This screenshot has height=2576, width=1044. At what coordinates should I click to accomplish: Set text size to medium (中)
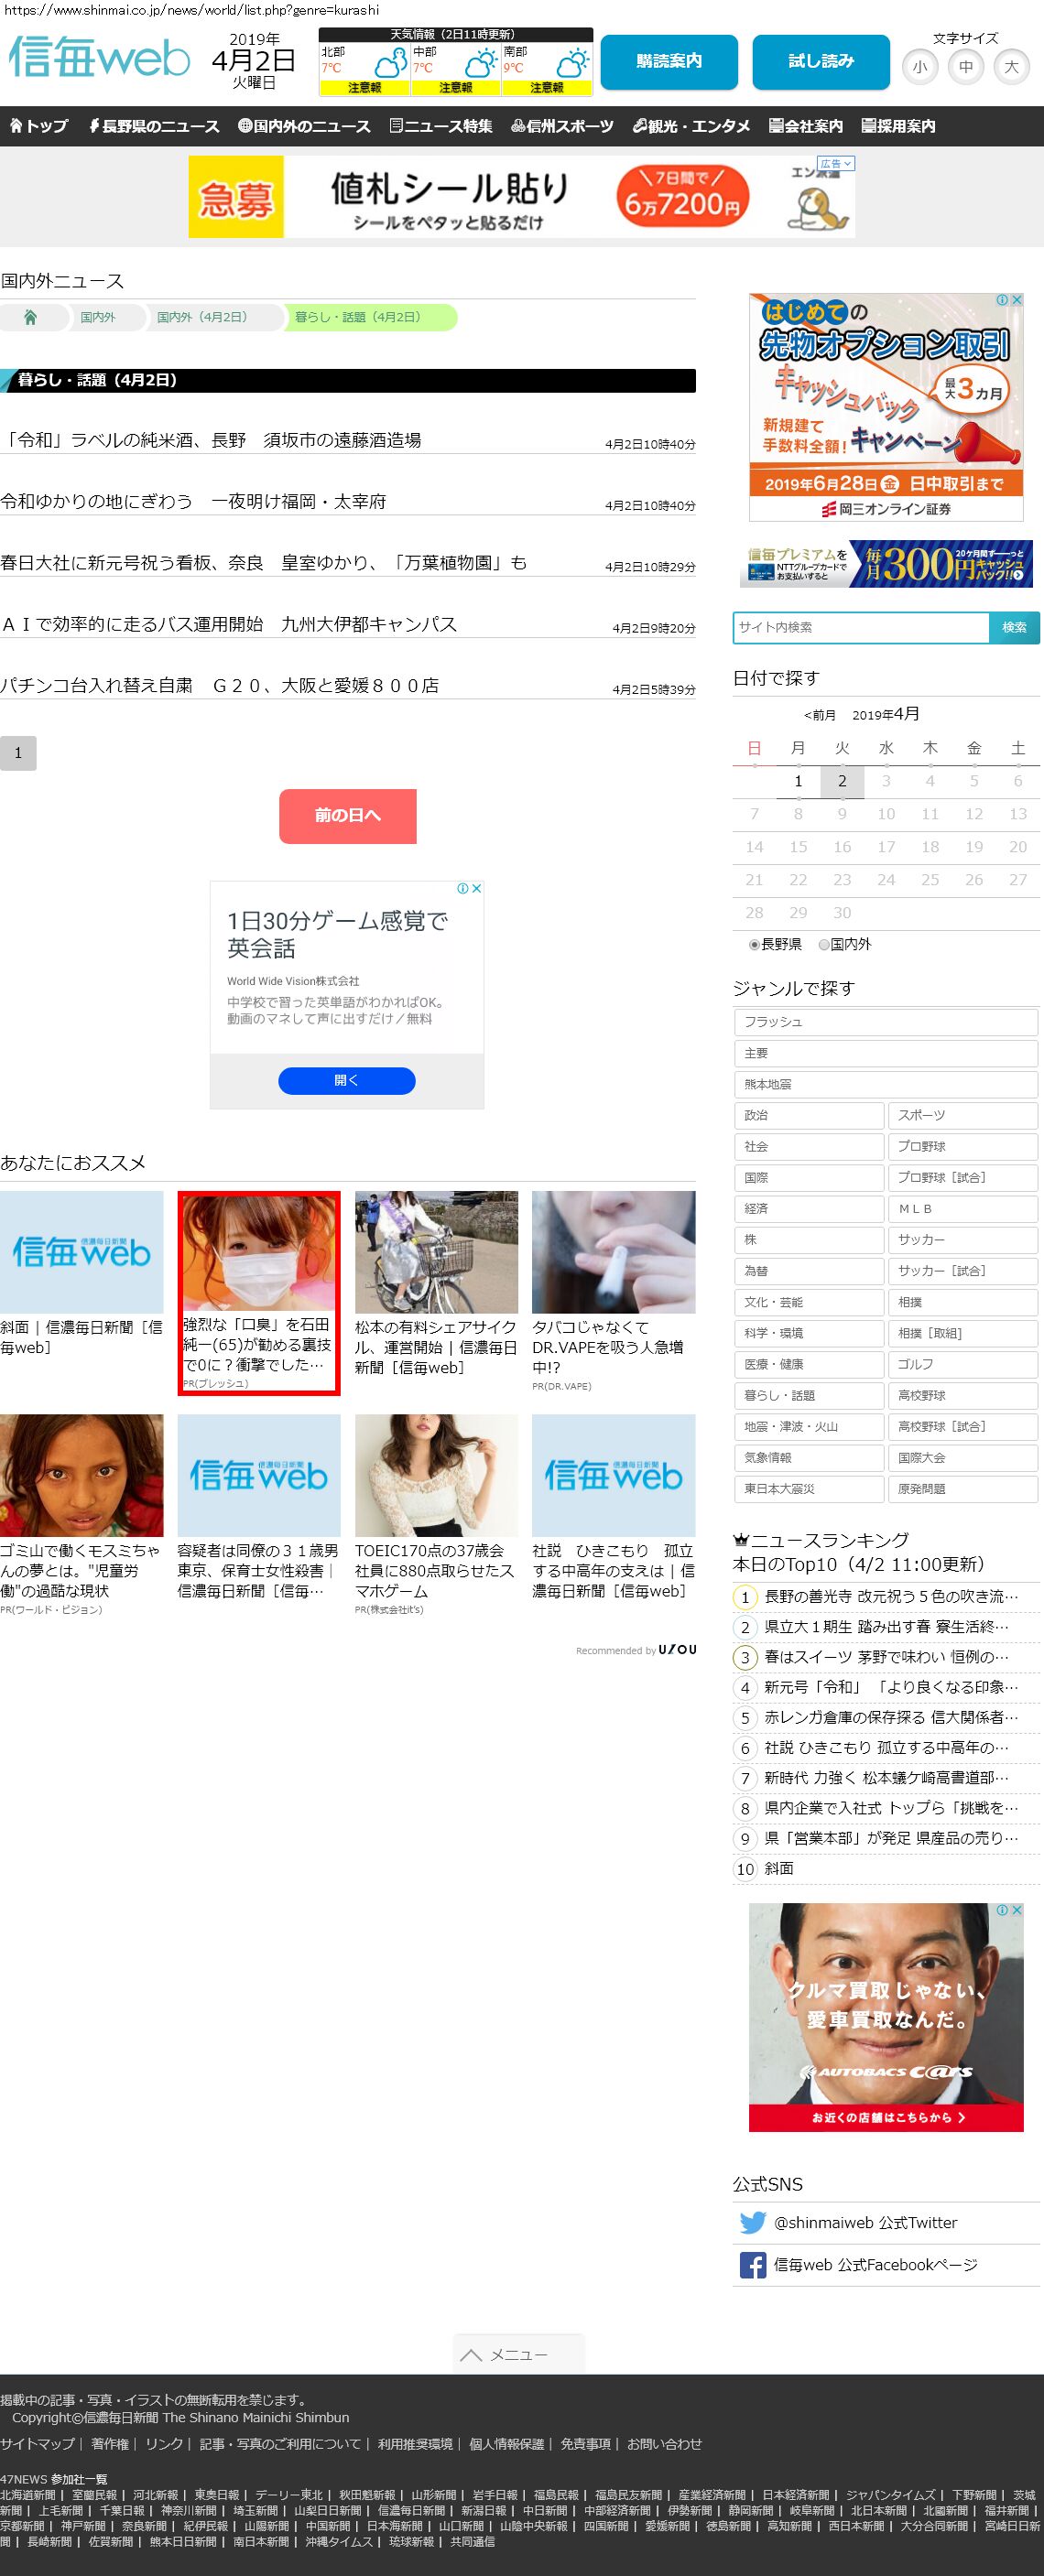tap(965, 67)
